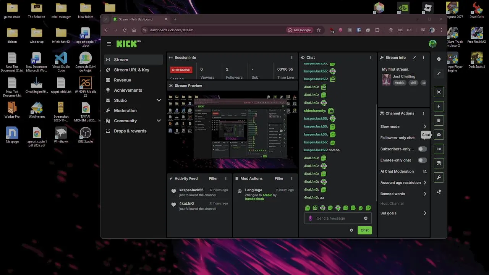Click the edit layout pencil in right rail
Screen dimensions: 489x275
click(439, 73)
